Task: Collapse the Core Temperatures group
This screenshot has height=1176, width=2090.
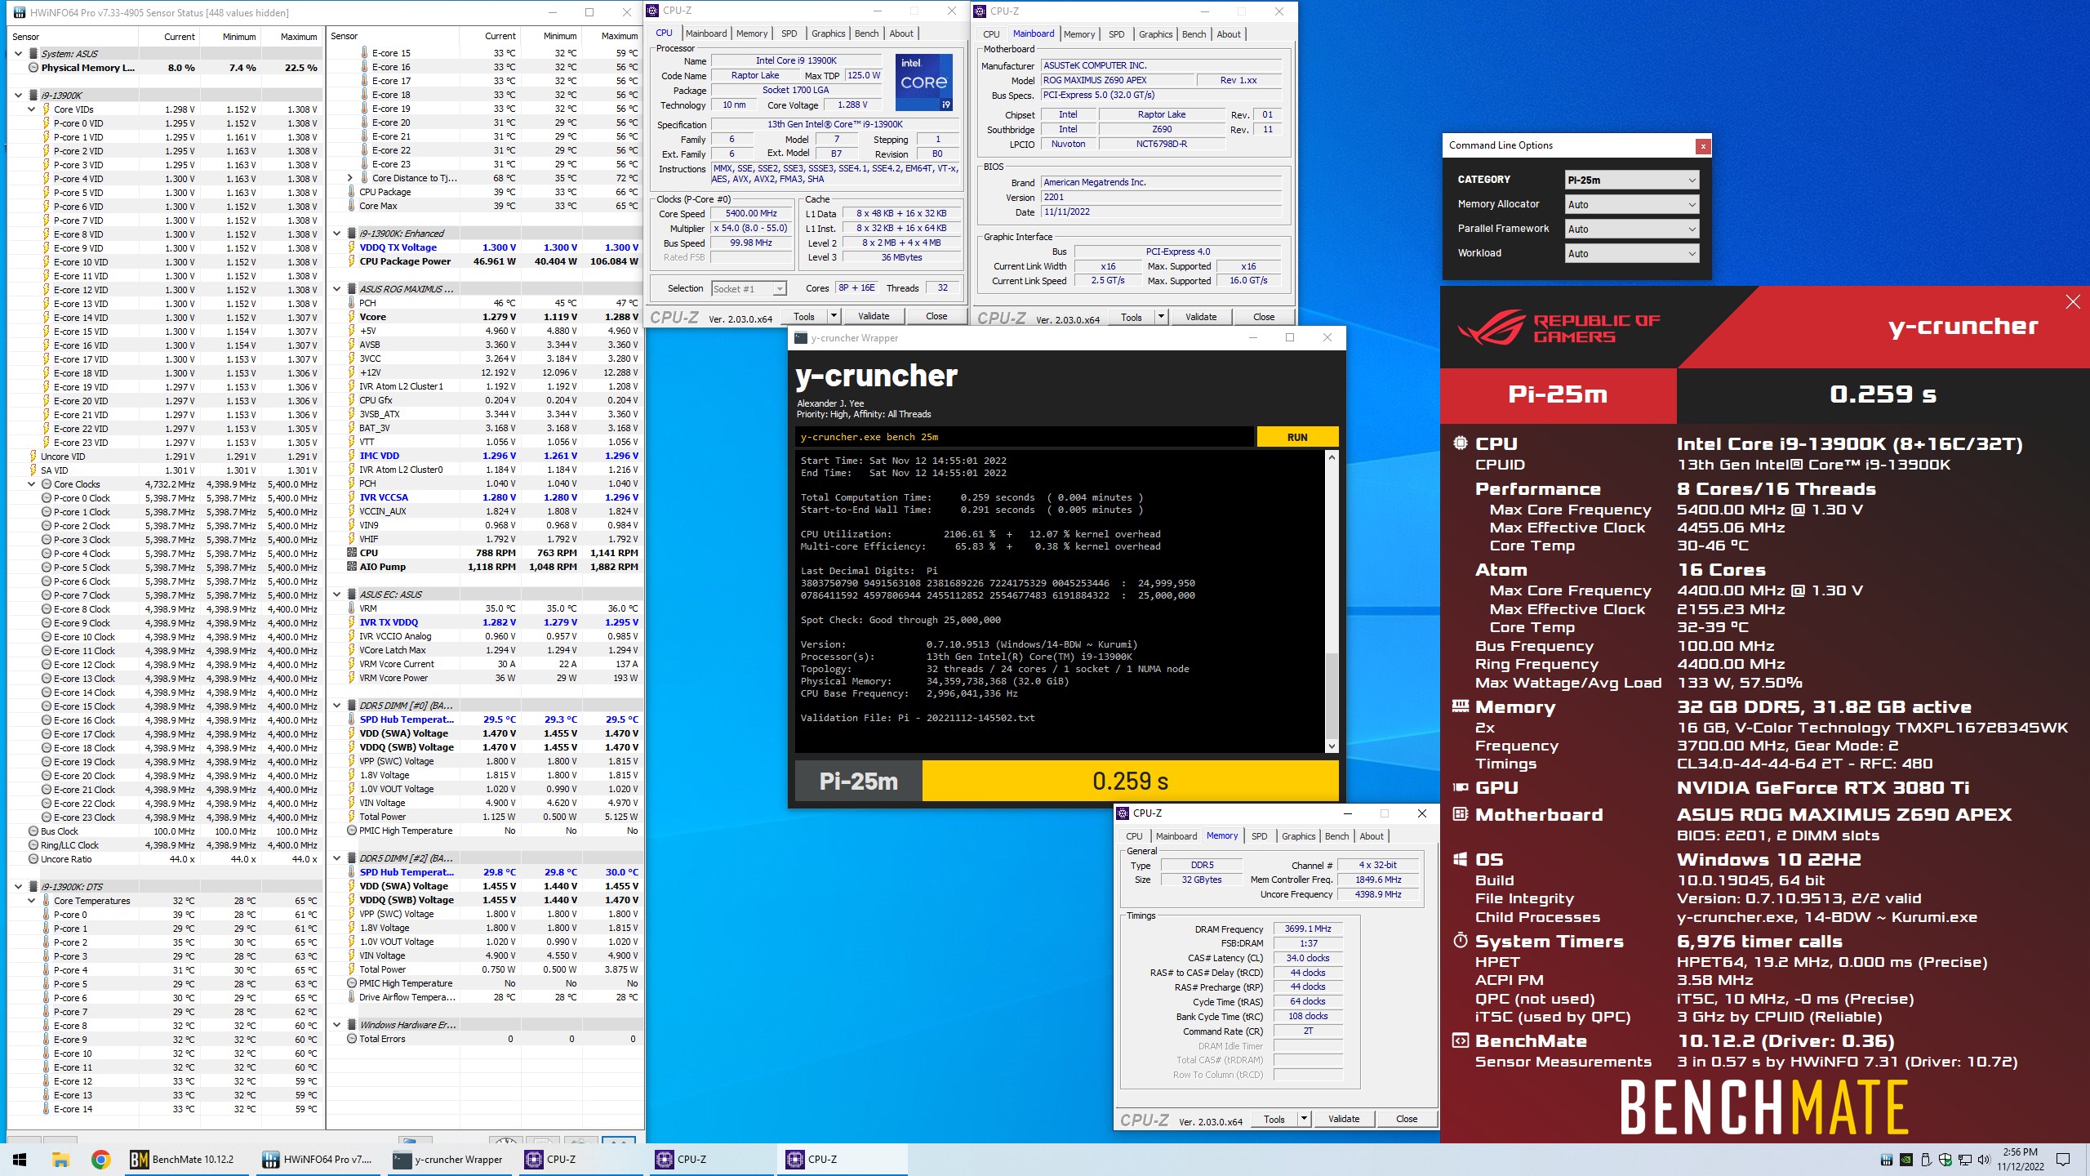Action: coord(32,901)
